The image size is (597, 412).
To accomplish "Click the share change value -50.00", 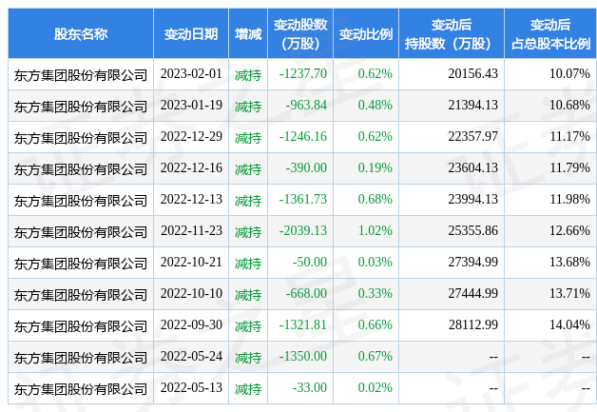I will [310, 263].
